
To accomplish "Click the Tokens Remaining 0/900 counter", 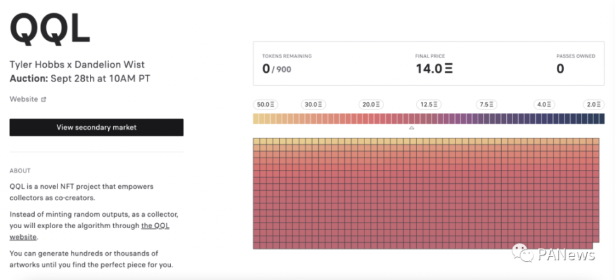I will [x=276, y=69].
